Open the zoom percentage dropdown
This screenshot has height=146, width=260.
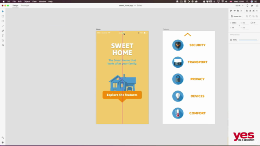click(x=243, y=6)
